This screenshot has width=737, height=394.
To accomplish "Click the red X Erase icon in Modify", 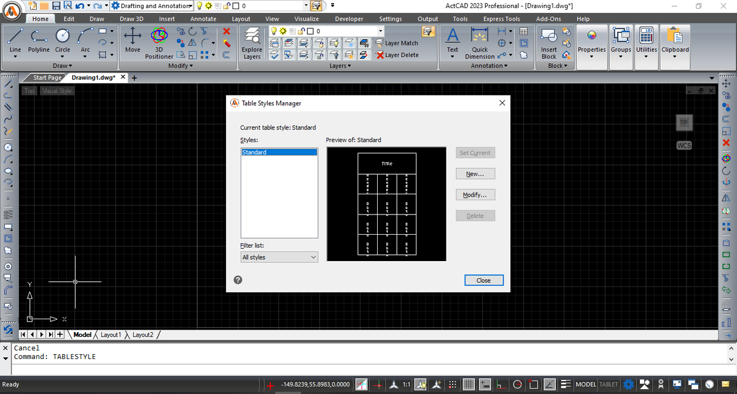I will [x=227, y=31].
